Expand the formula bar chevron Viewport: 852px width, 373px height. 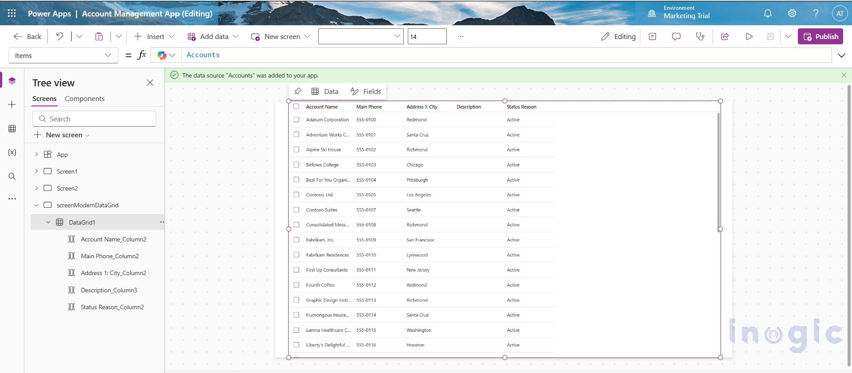coord(841,55)
